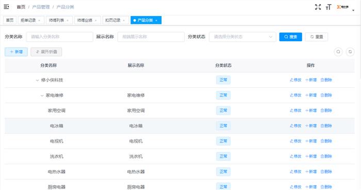Click 修改 in the 家电维修 row
This screenshot has height=190, width=361.
(296, 95)
